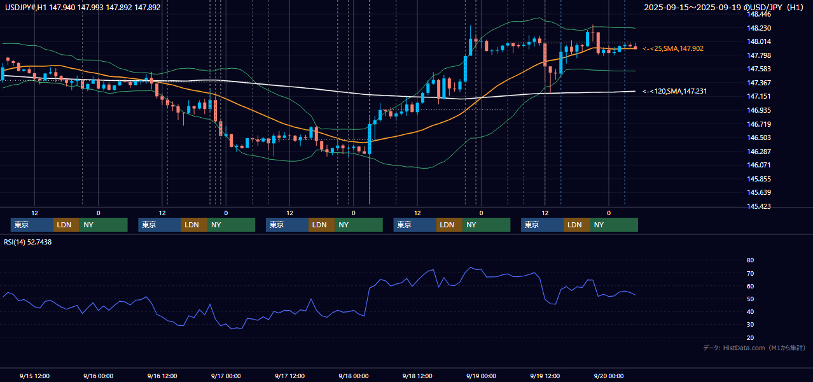The height and width of the screenshot is (382, 813).
Task: Click the RSI(14) 52.7438 indicator label
Action: click(28, 242)
